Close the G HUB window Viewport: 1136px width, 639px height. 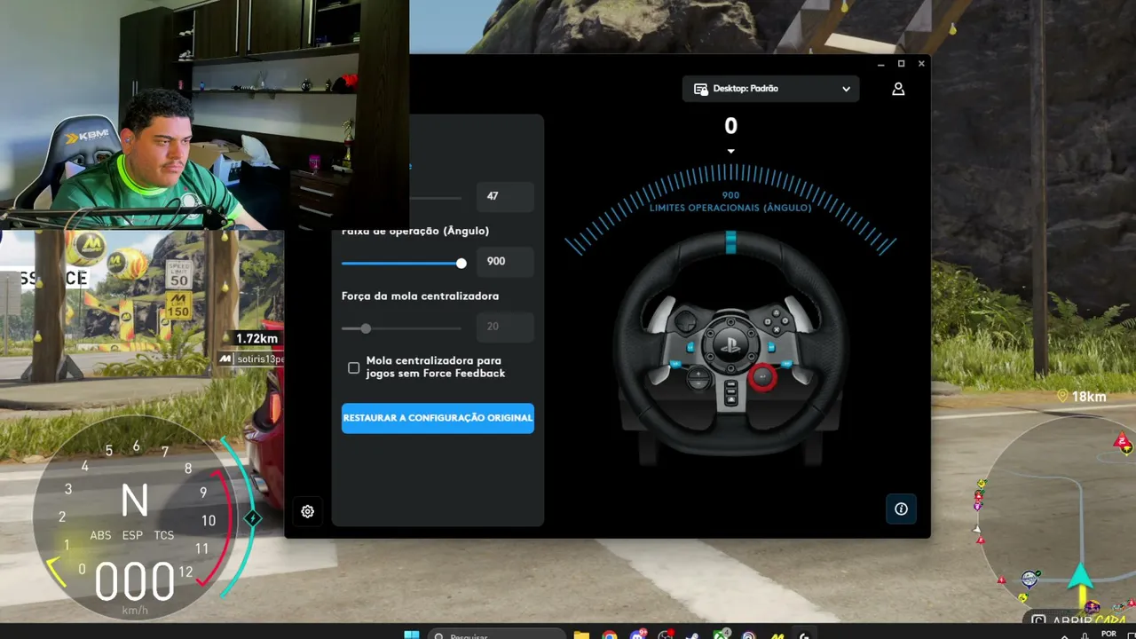tap(921, 64)
